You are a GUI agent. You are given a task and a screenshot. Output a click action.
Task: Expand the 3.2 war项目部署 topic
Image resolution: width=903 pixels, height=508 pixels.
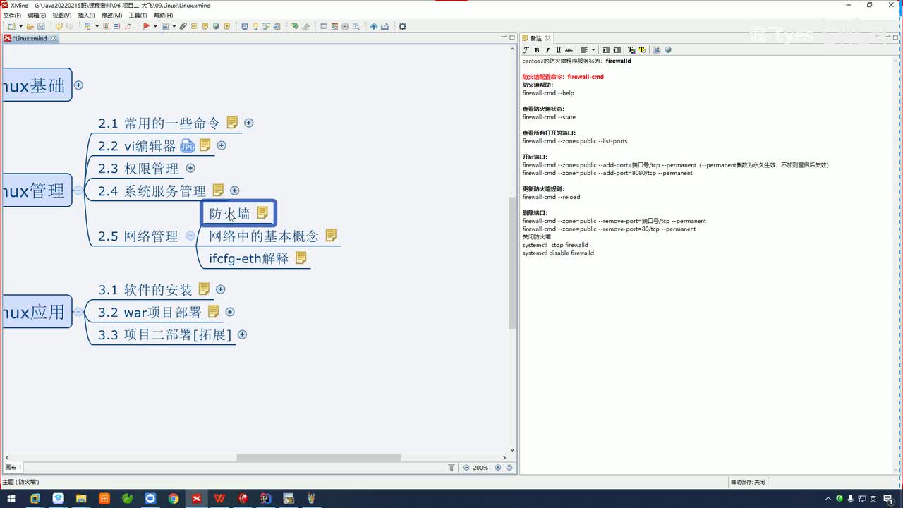point(230,312)
